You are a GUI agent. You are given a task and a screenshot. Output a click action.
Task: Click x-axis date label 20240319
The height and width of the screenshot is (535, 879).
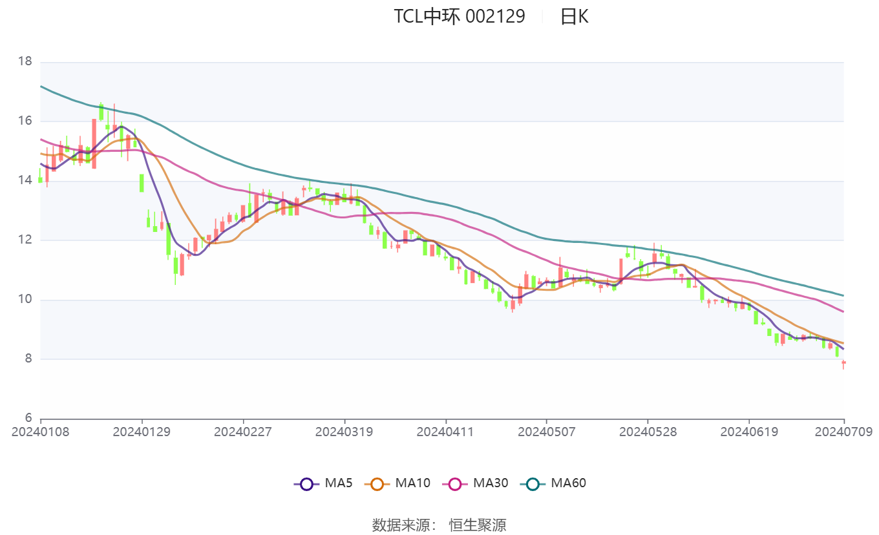tap(344, 431)
